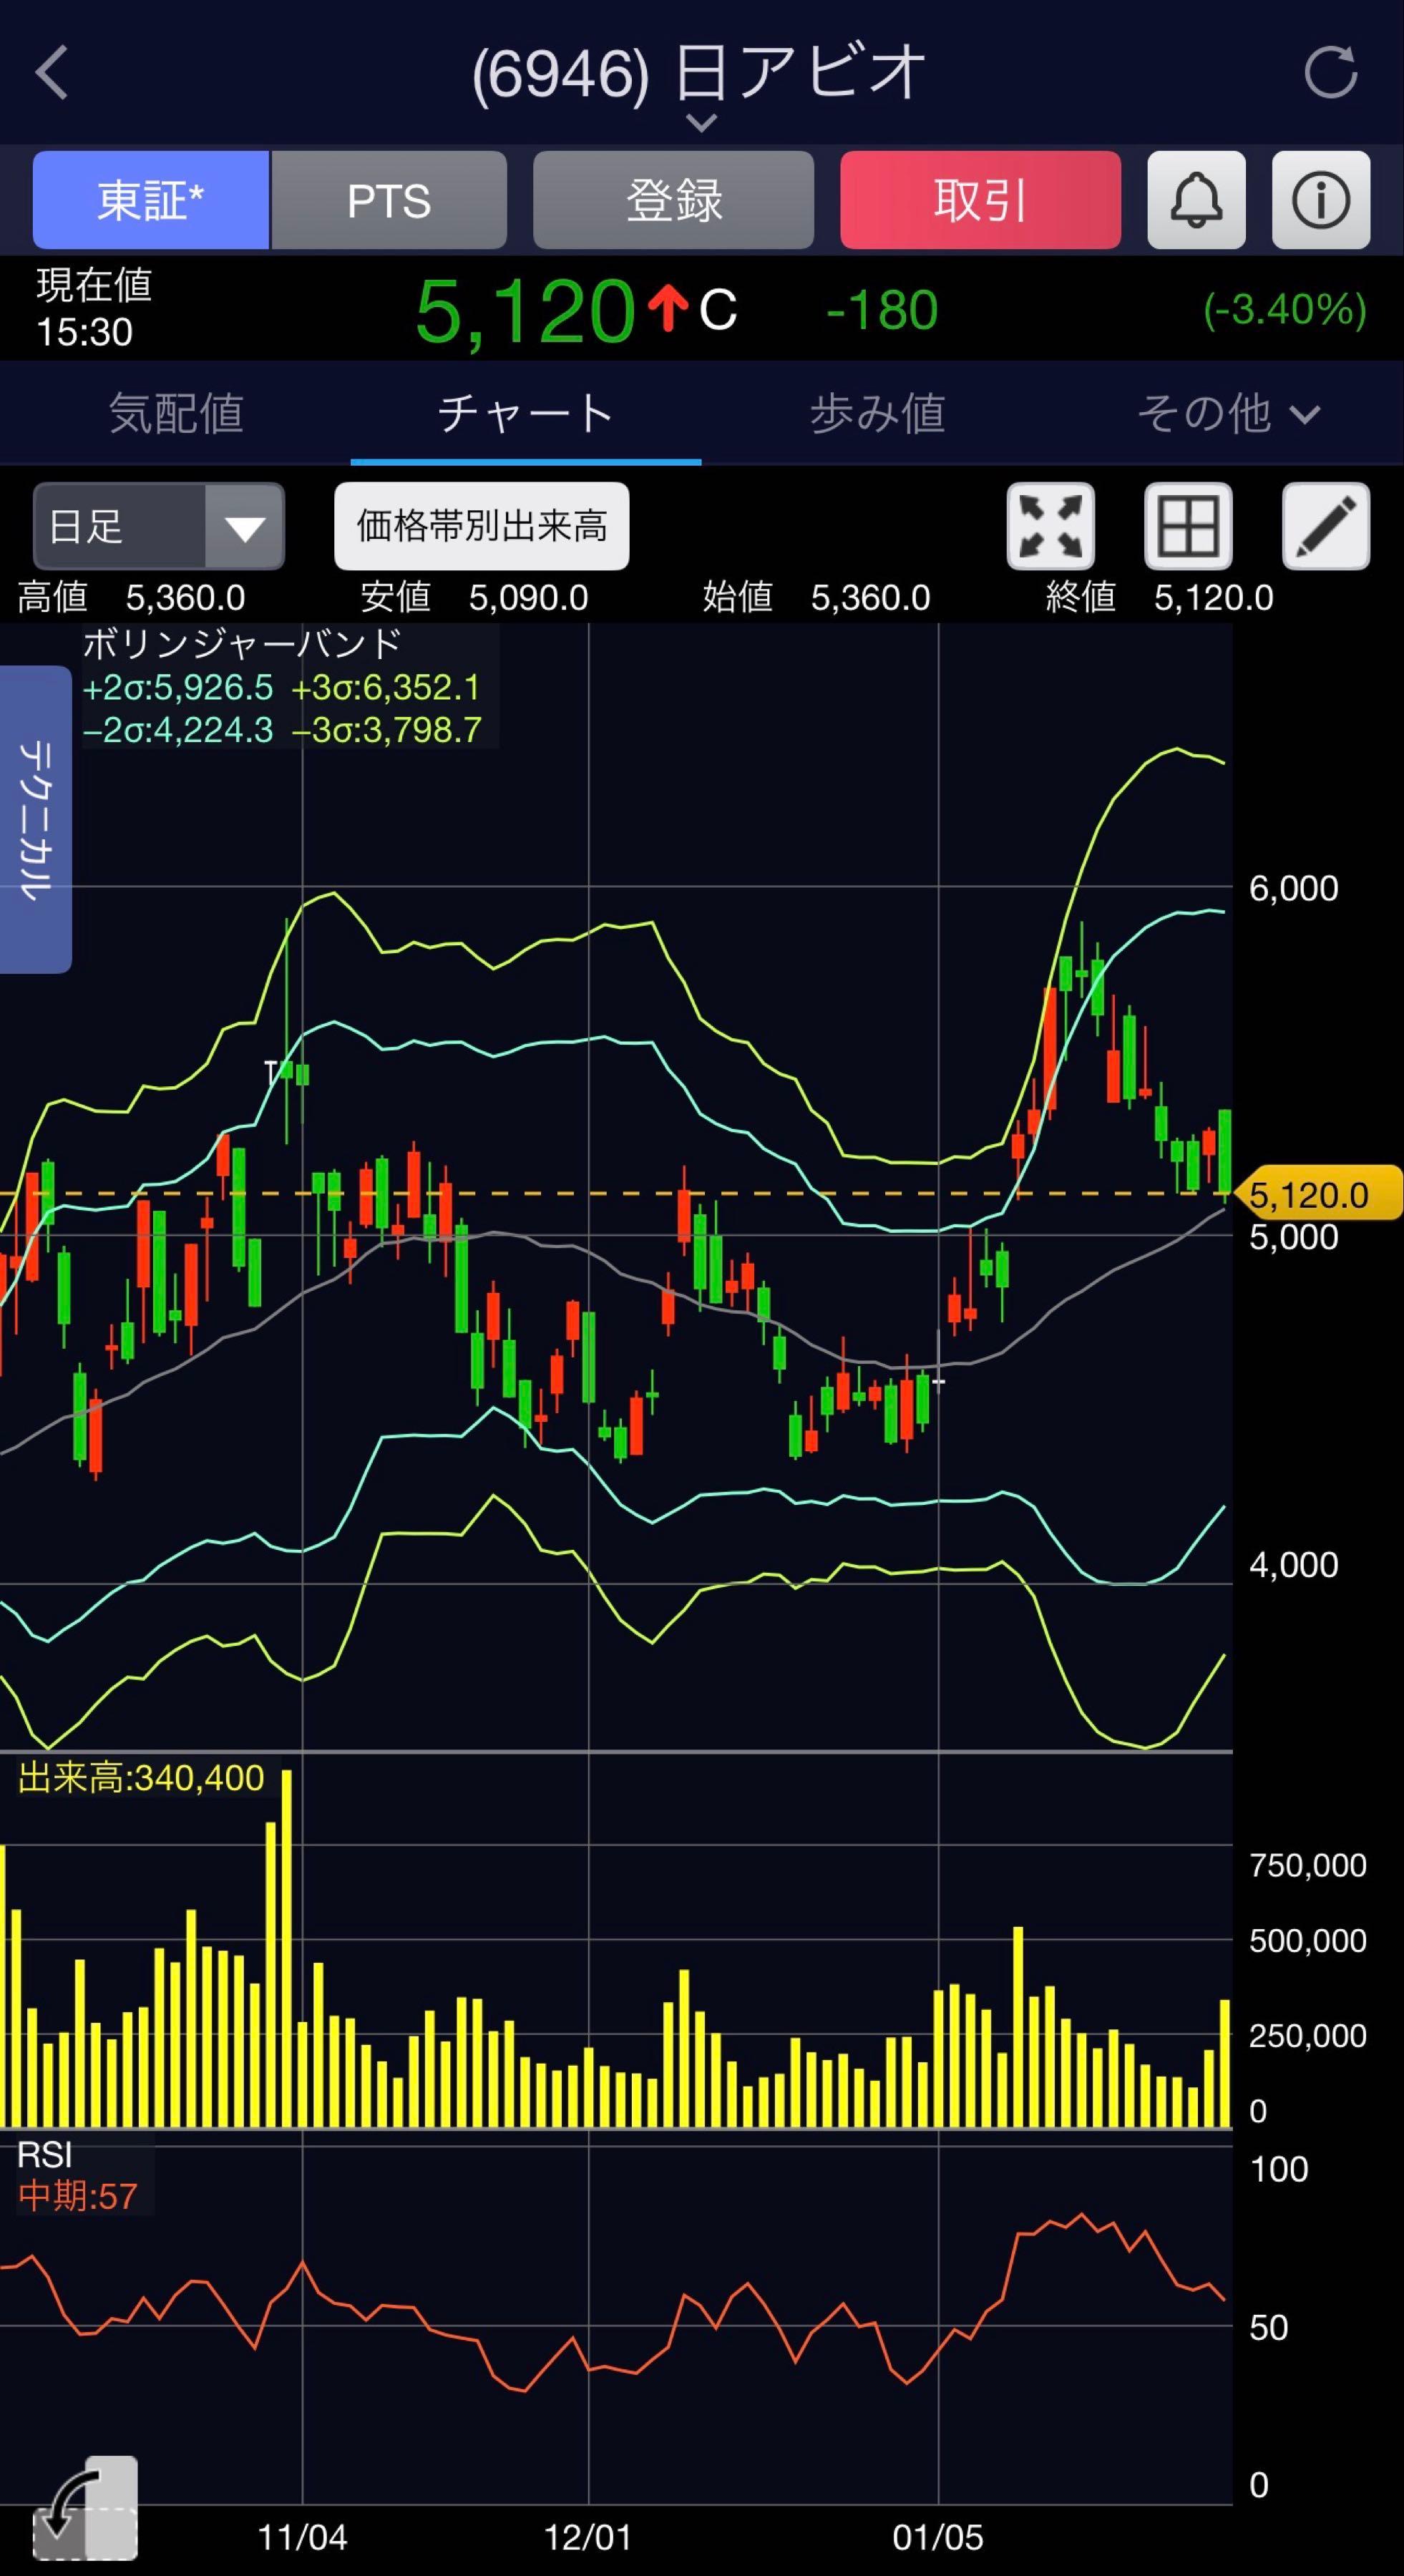Expand the その他 menu
Image resolution: width=1404 pixels, height=2576 pixels.
(x=1228, y=413)
